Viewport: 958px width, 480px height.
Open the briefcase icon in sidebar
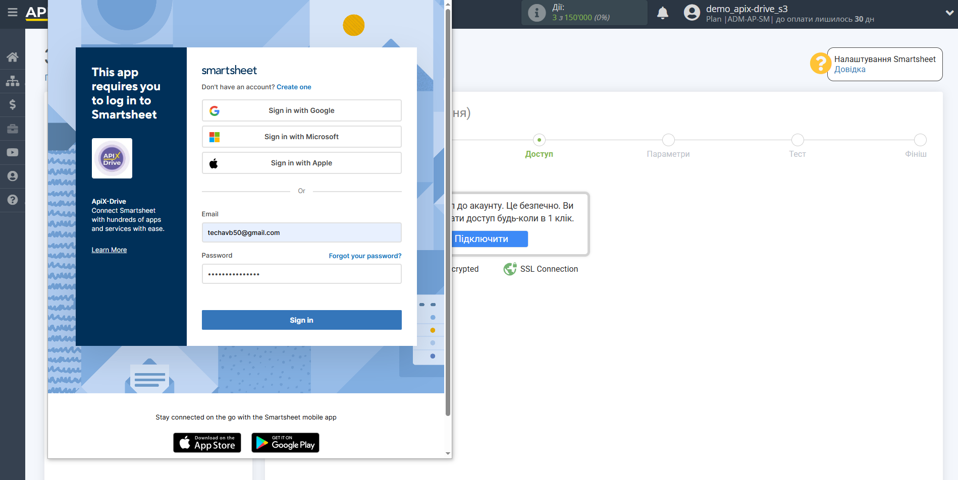13,129
